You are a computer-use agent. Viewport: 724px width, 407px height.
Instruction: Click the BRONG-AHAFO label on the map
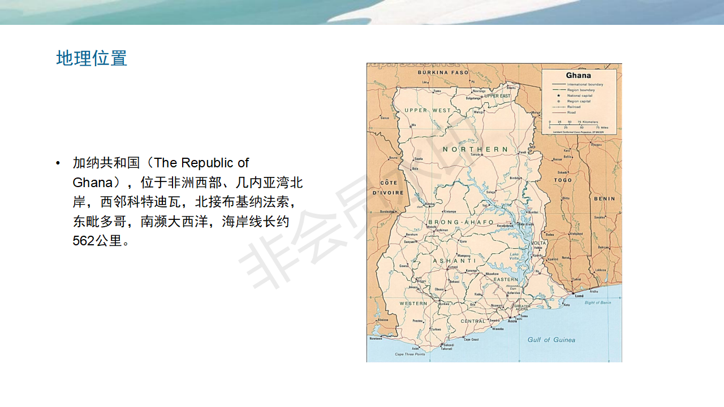point(460,222)
